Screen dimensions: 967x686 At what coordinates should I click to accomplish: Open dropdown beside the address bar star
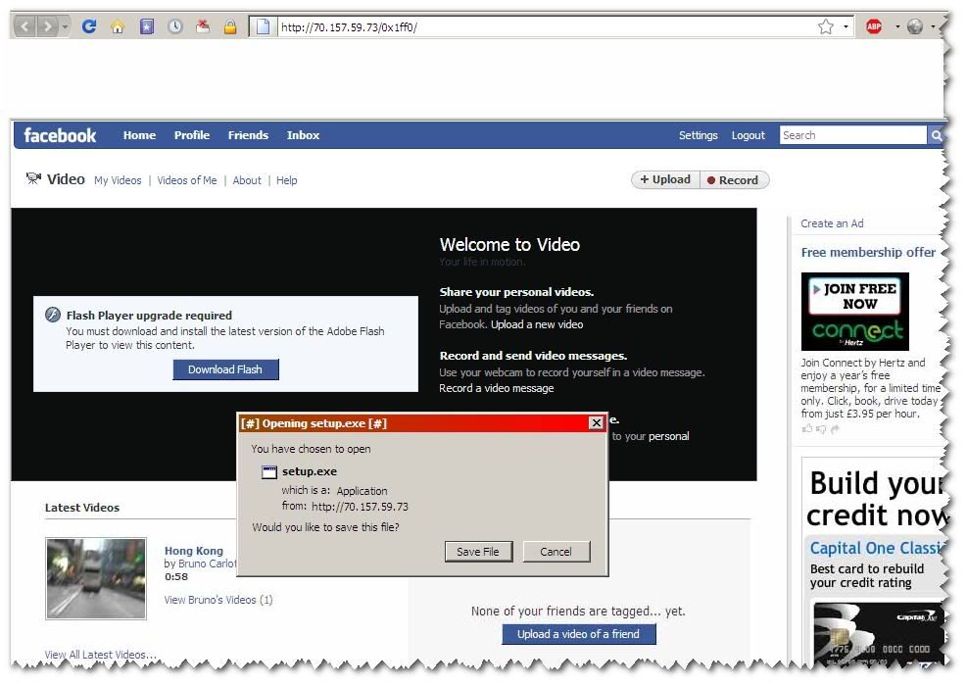tap(846, 27)
